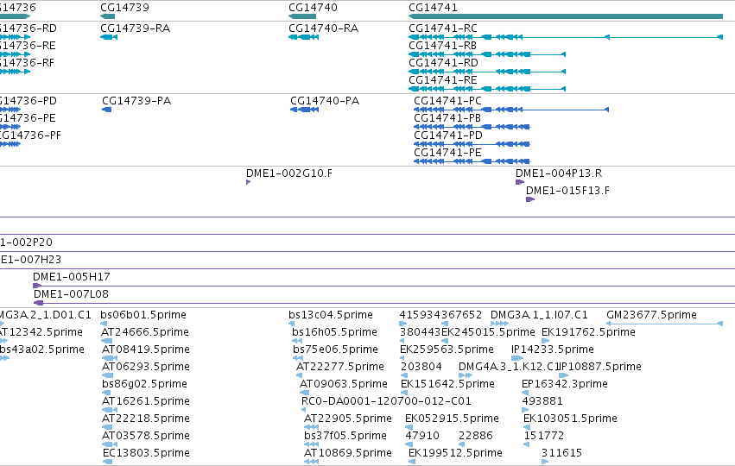This screenshot has height=466, width=735.
Task: Click EST bs86g02.5prime
Action: 144,384
